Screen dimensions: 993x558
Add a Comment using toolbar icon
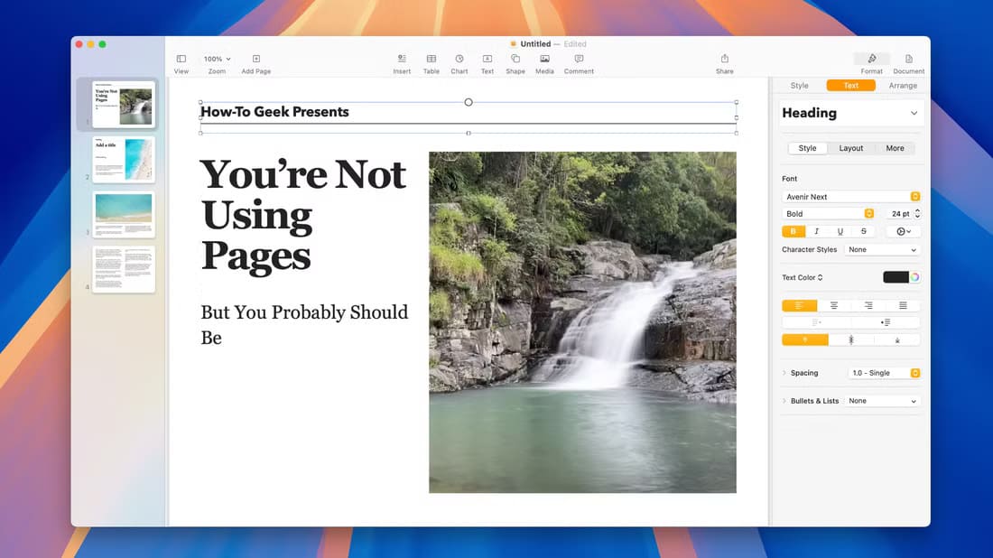click(x=579, y=59)
